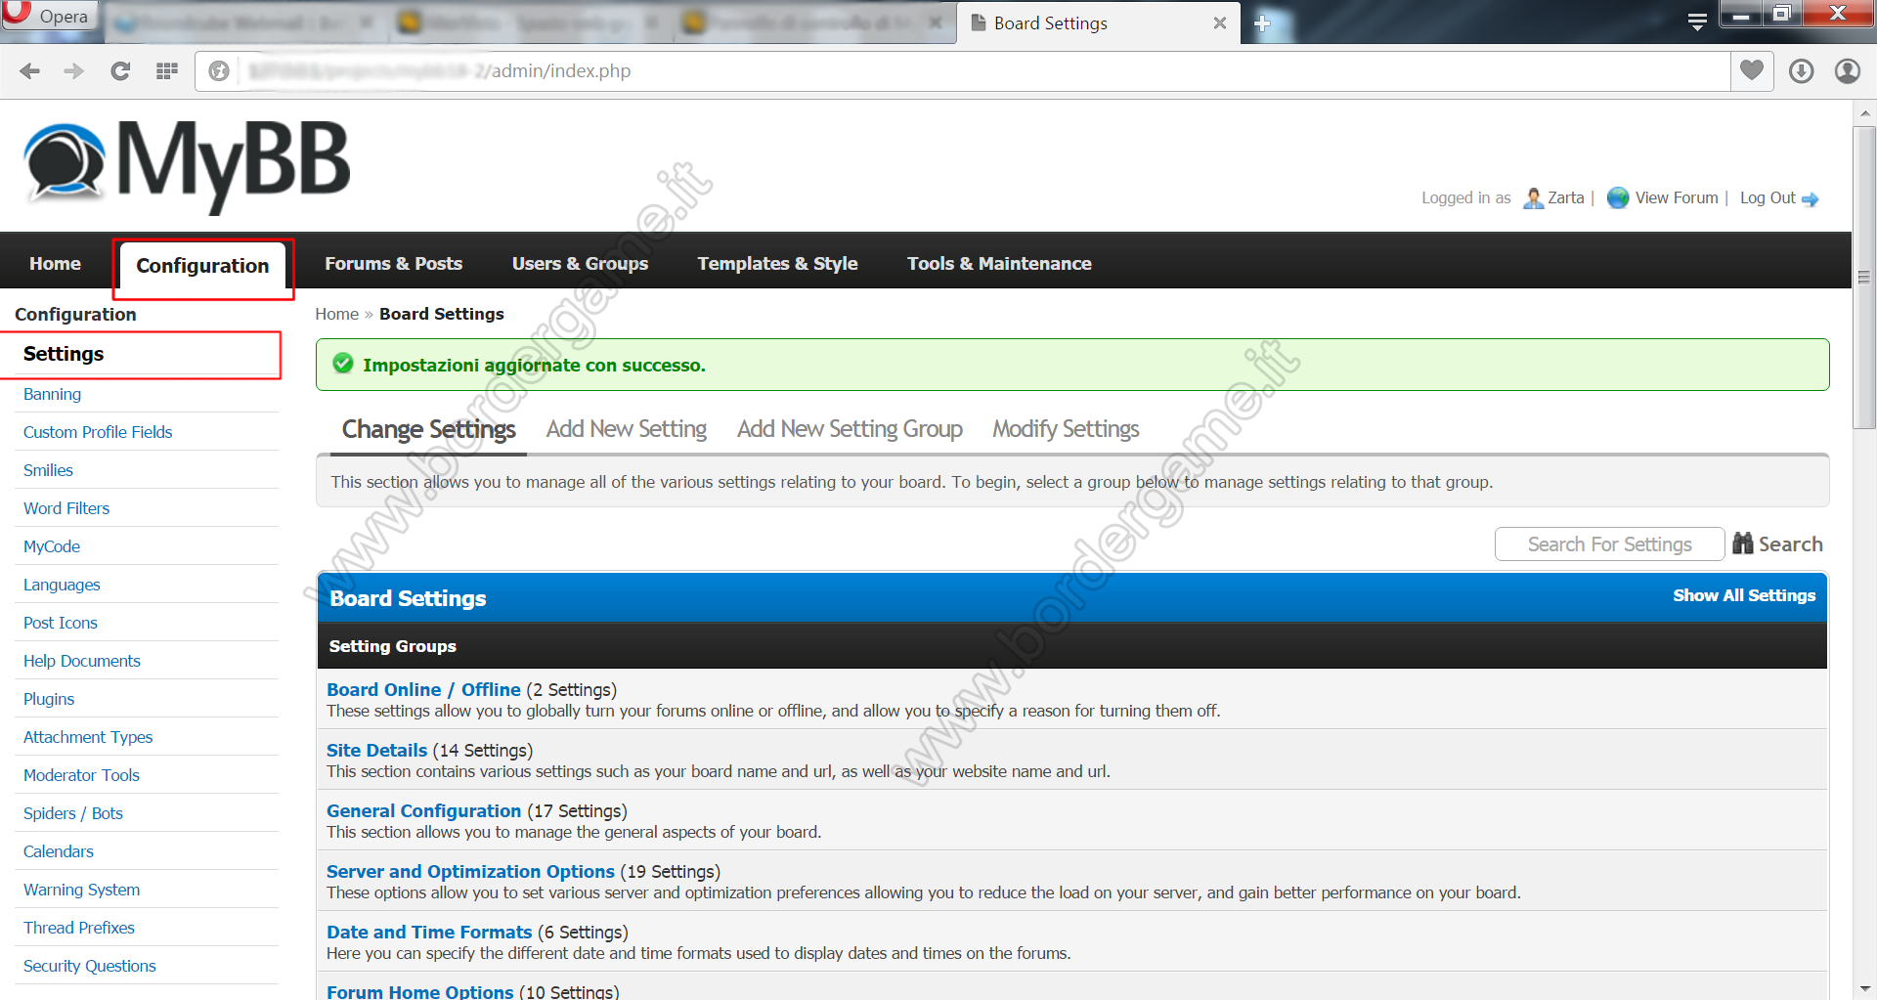1877x1000 pixels.
Task: Open the Users & Groups tab
Action: (x=580, y=264)
